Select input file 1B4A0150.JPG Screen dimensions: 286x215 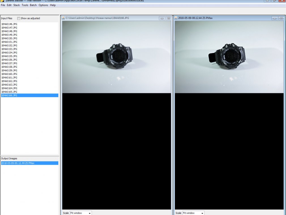click(29, 38)
